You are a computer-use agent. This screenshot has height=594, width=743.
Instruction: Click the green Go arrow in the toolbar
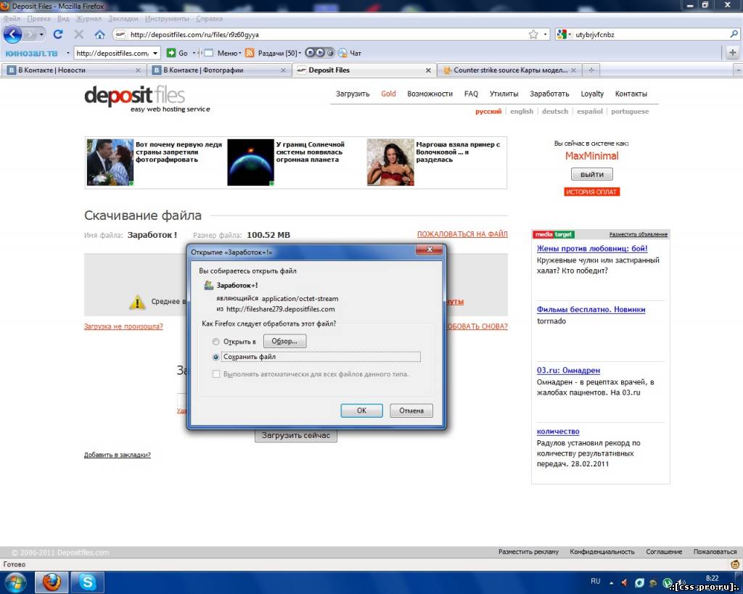(x=171, y=53)
